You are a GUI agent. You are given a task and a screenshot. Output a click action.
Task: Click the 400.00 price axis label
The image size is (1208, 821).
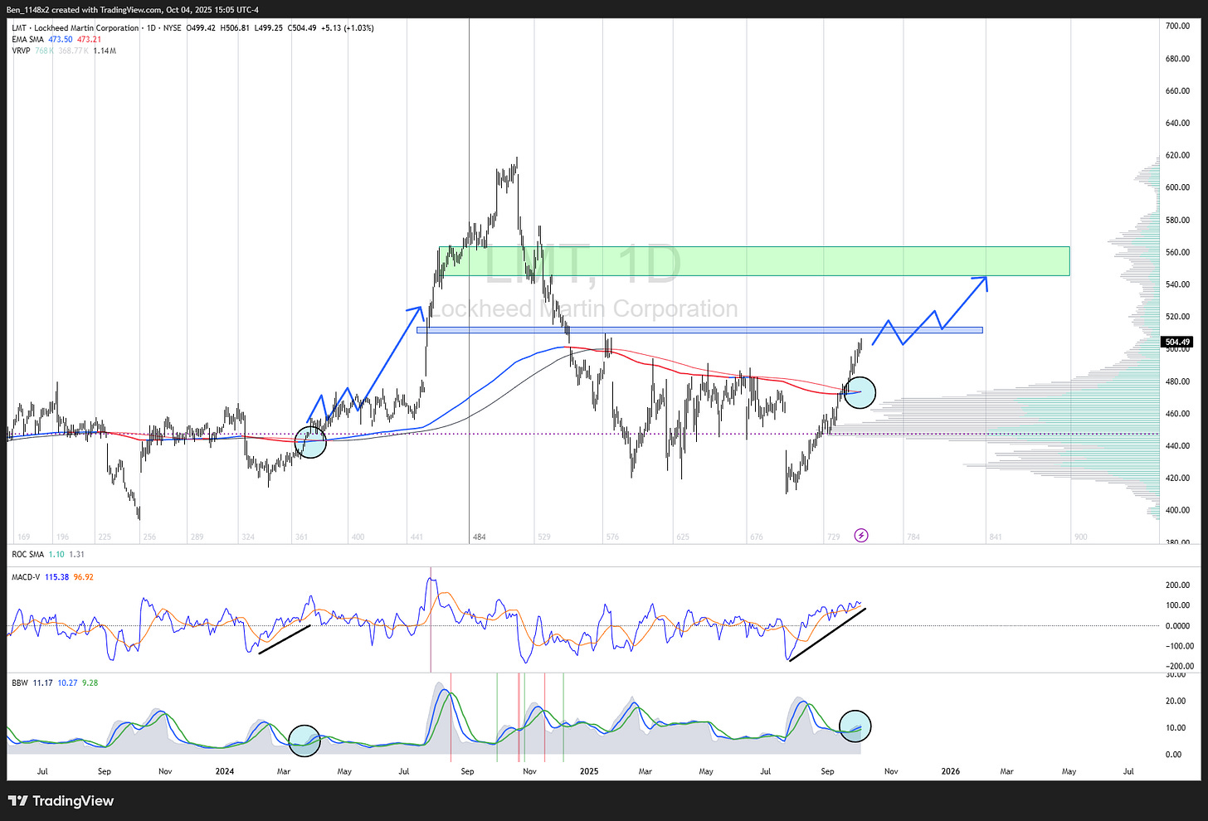point(1178,511)
